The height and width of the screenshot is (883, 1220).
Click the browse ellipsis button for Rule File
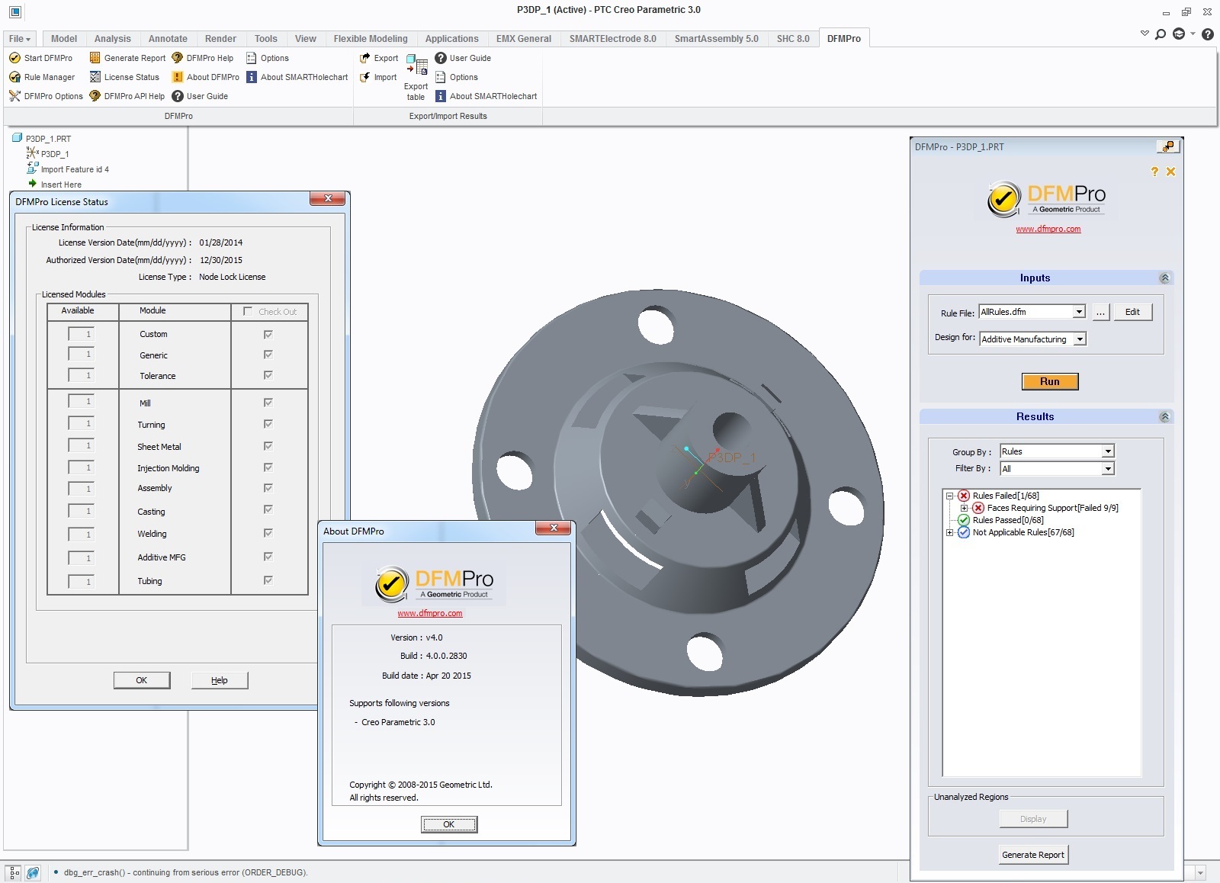tap(1100, 312)
